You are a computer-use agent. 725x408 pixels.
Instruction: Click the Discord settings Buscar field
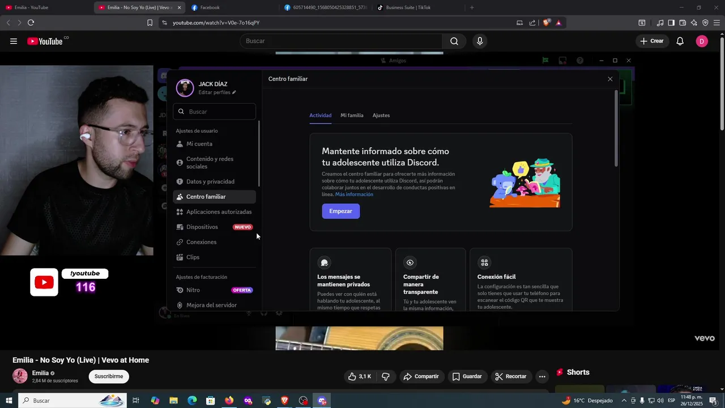[214, 112]
